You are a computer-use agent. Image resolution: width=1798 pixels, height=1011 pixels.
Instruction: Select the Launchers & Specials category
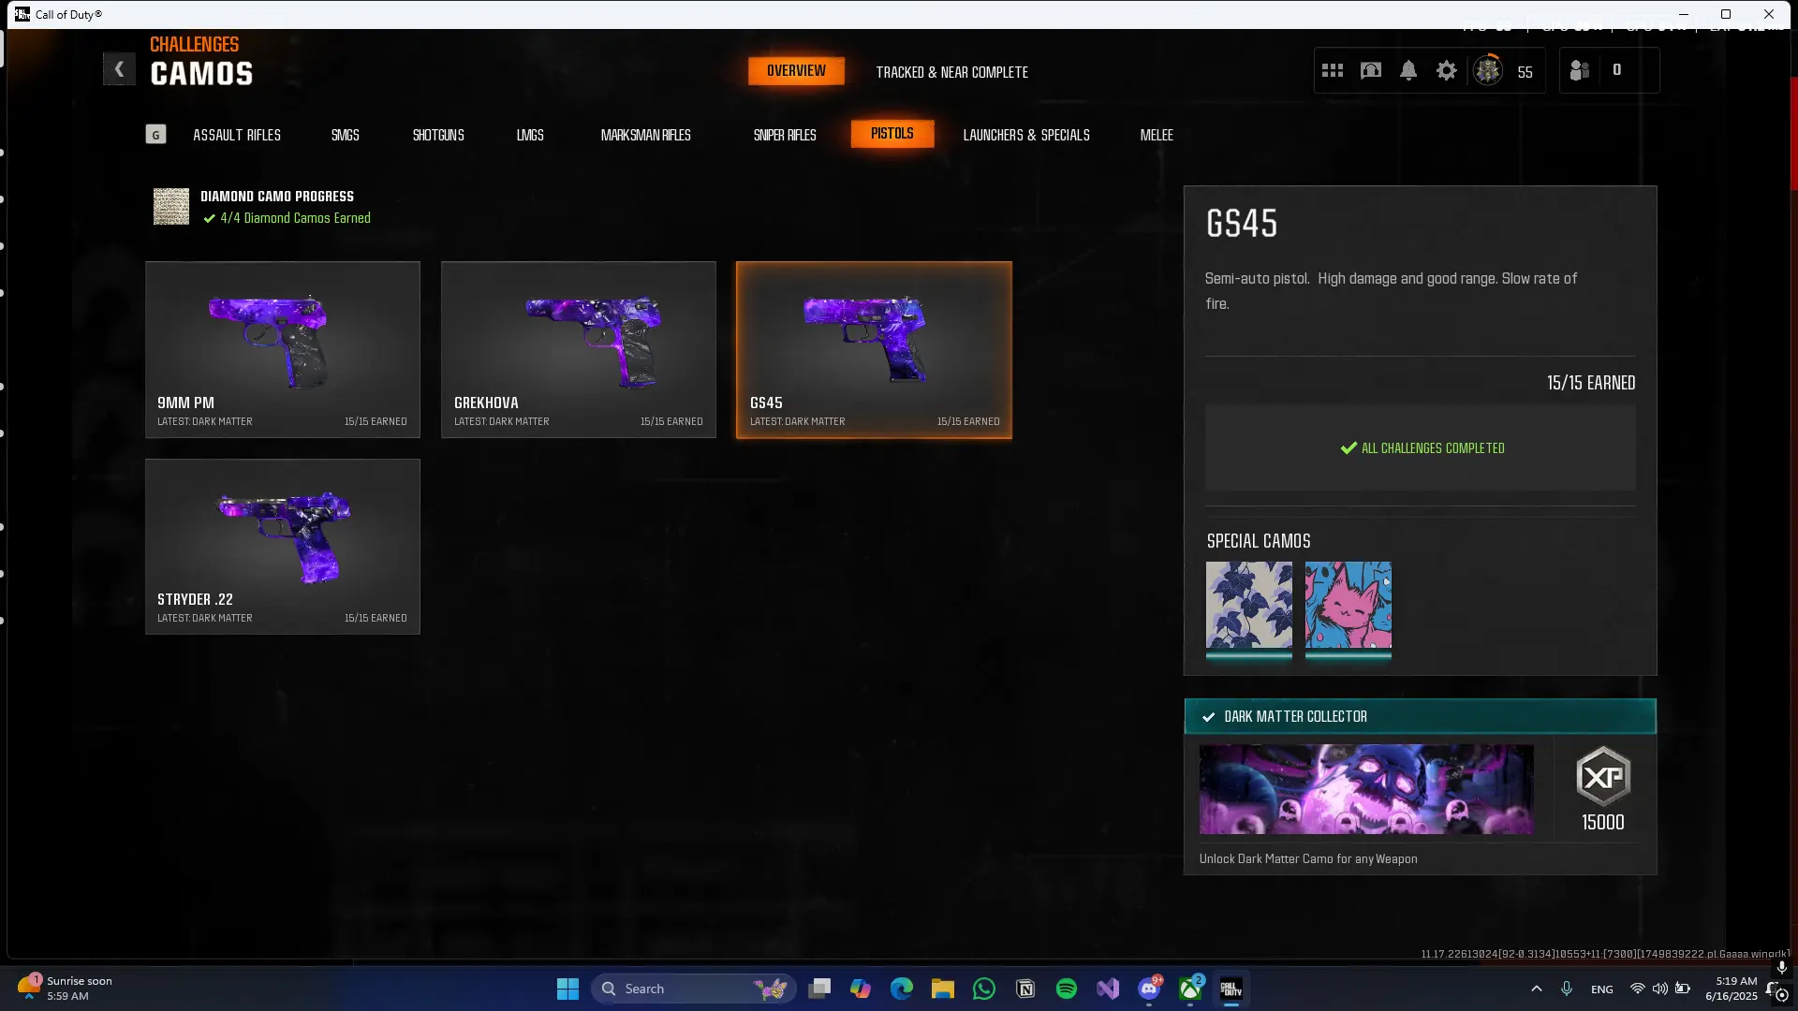click(1026, 135)
